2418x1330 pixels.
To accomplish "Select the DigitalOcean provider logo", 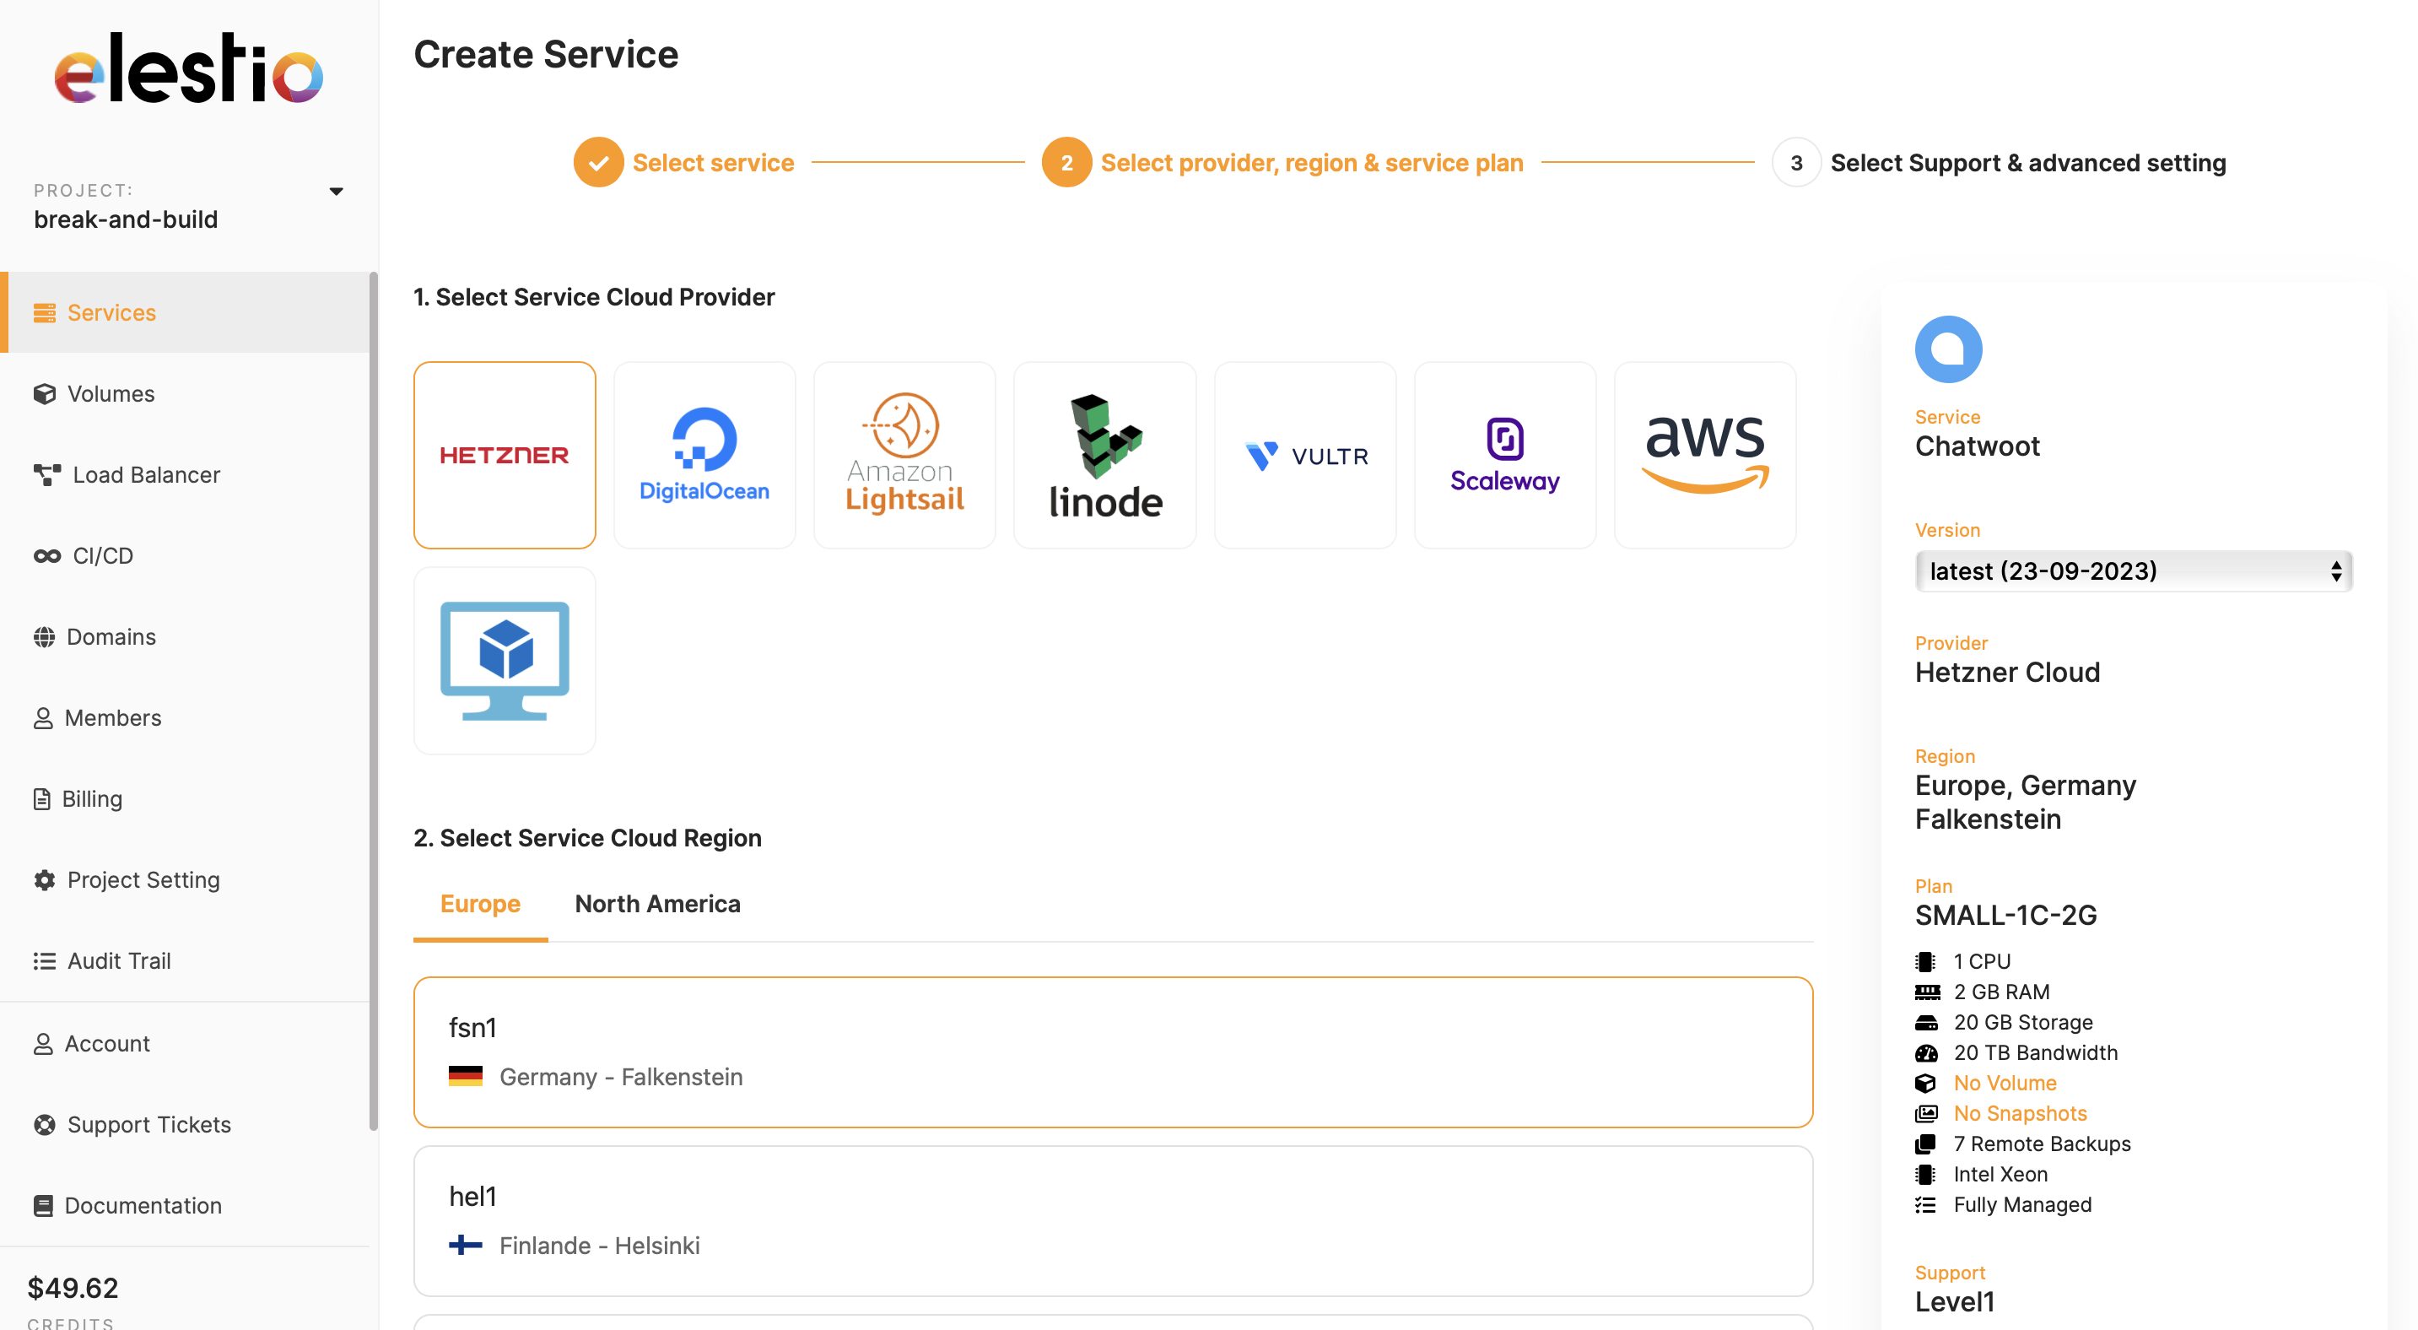I will [x=704, y=454].
